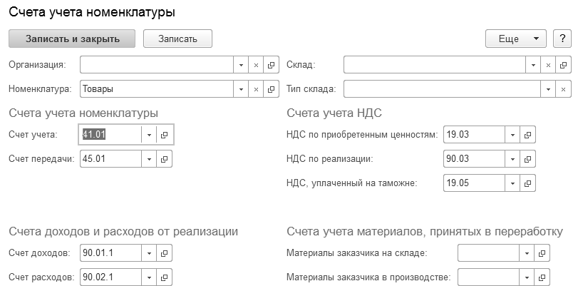
Task: Open the Счет учета 41.01 account card icon
Action: tap(164, 134)
